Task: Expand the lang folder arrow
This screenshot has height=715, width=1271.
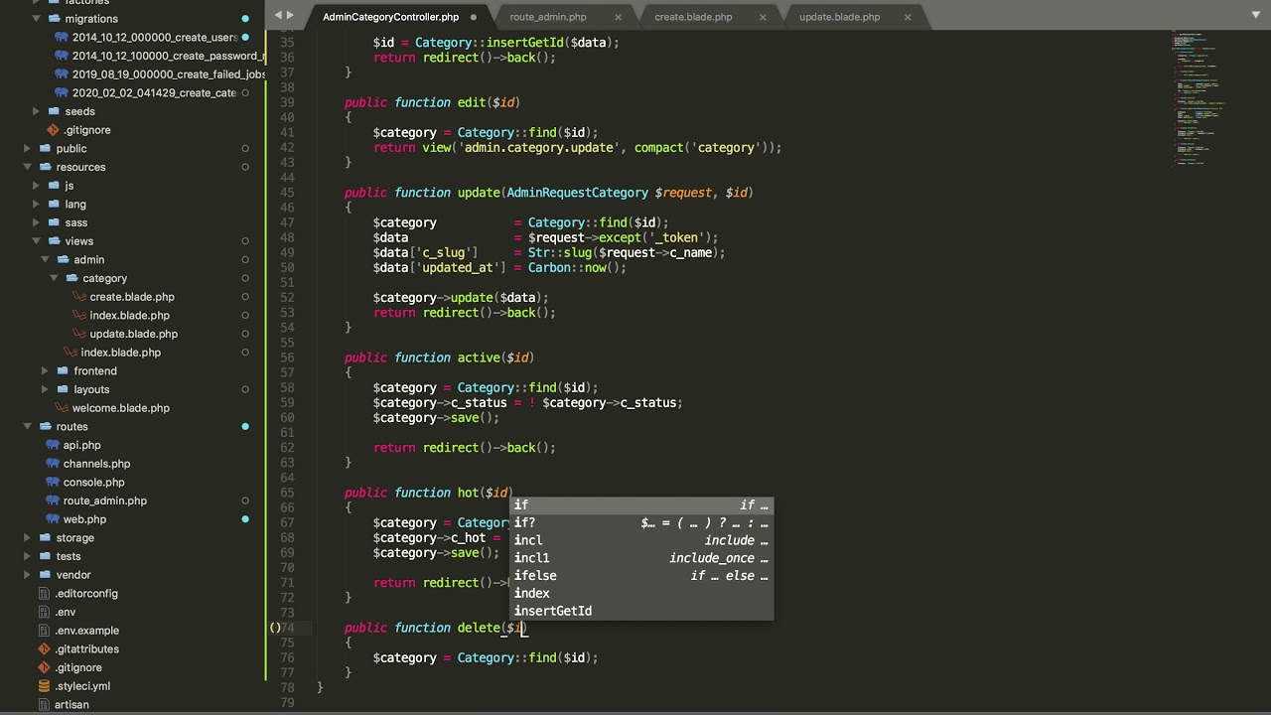Action: 37,205
